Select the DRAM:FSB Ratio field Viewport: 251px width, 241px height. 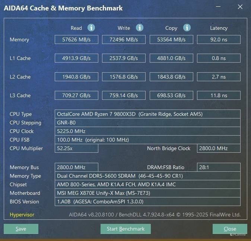tap(219, 167)
